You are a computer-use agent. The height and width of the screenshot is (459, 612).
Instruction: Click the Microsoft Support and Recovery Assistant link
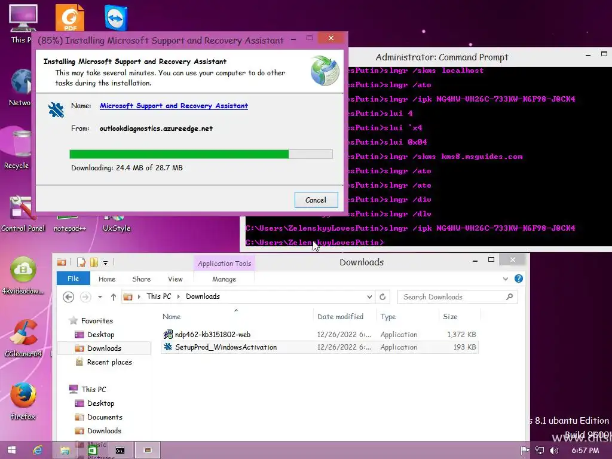pyautogui.click(x=174, y=106)
